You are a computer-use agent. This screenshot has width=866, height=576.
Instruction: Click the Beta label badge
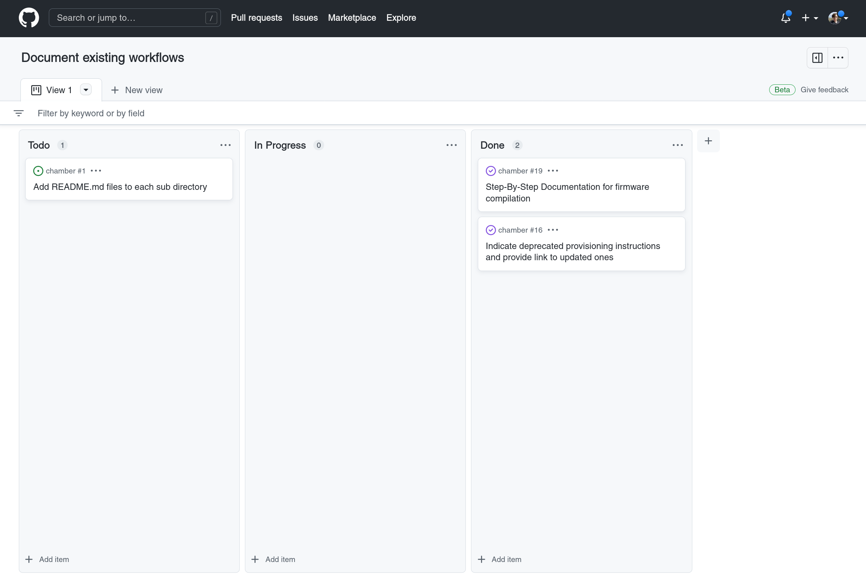[x=782, y=90]
